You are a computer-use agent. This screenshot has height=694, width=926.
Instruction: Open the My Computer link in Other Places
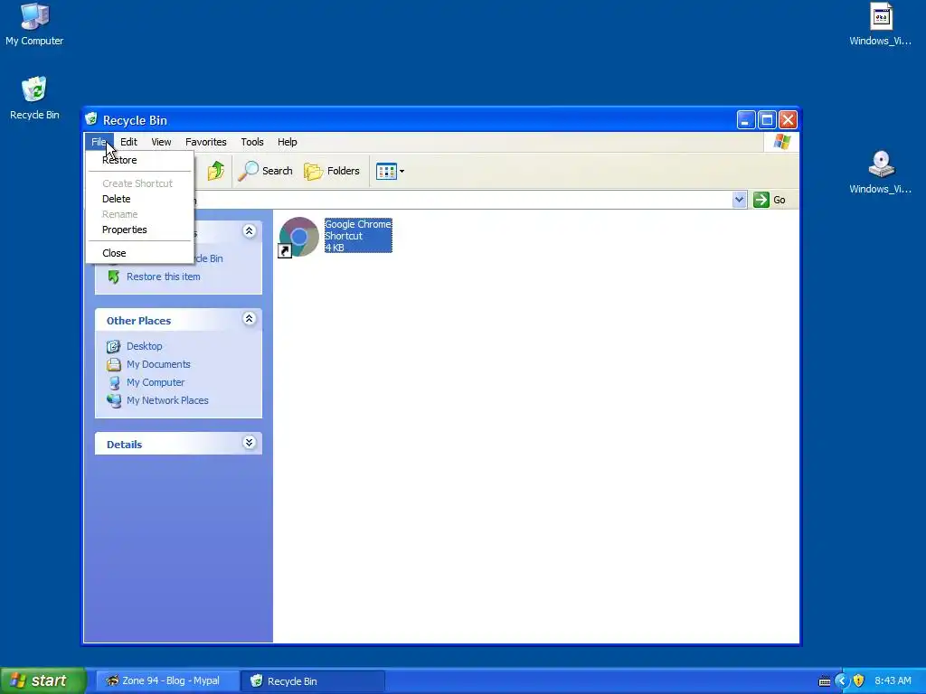156,382
